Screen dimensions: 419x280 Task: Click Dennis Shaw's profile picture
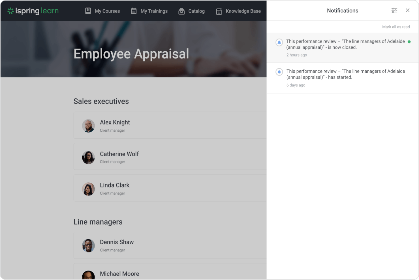click(x=88, y=245)
